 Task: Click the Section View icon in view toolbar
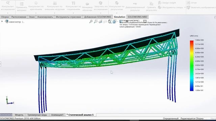click(105, 22)
